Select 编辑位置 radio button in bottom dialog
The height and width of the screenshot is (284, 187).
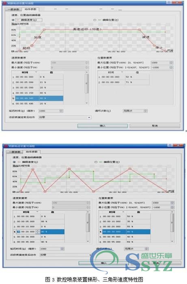(96, 162)
